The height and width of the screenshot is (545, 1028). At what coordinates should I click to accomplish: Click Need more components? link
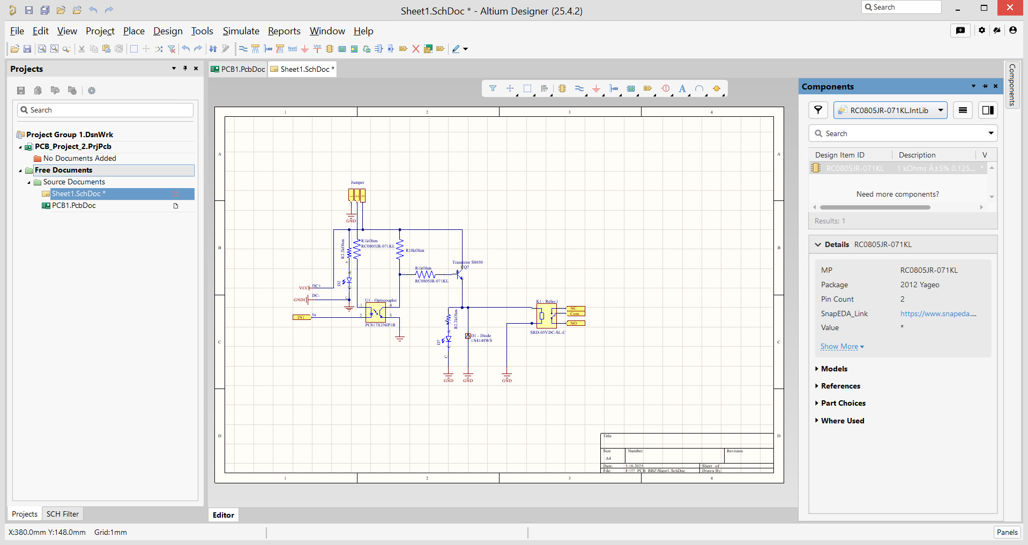(898, 194)
